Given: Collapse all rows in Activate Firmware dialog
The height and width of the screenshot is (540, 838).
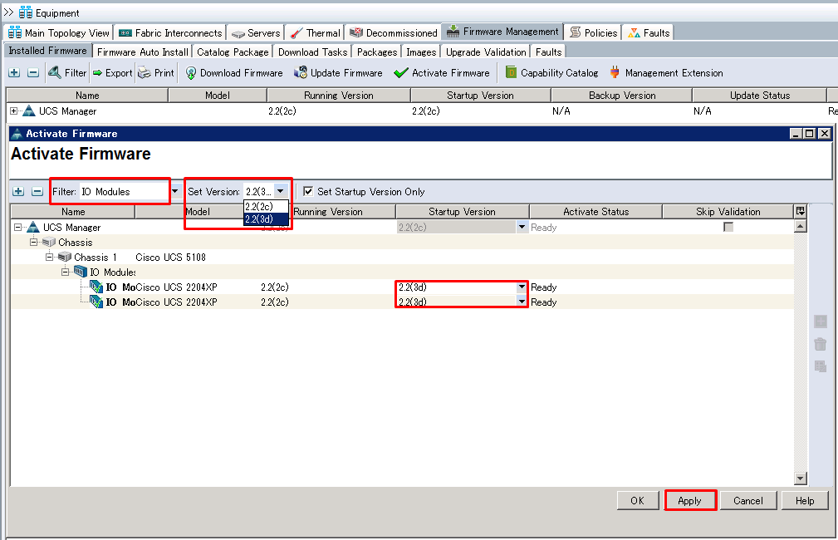Looking at the screenshot, I should coord(37,191).
